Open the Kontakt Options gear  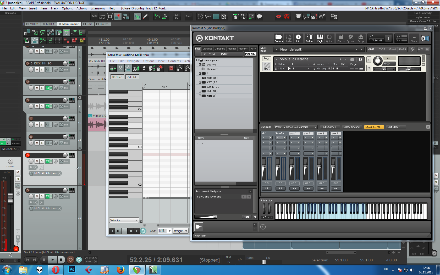pyautogui.click(x=351, y=38)
